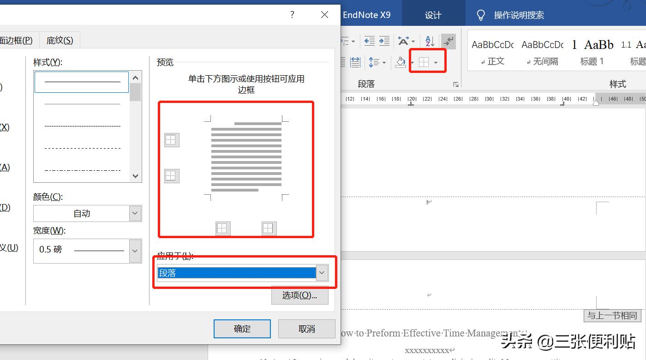Click the Borders grid icon in the ribbon
Screen dimensions: 646x360
point(423,61)
